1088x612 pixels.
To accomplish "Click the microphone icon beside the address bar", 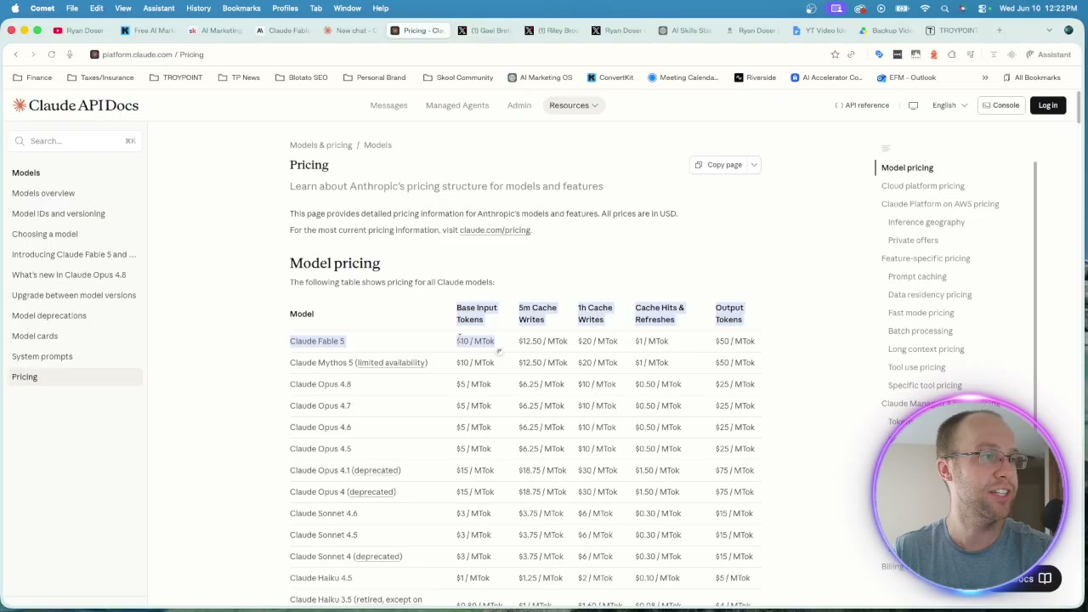I will coord(70,54).
